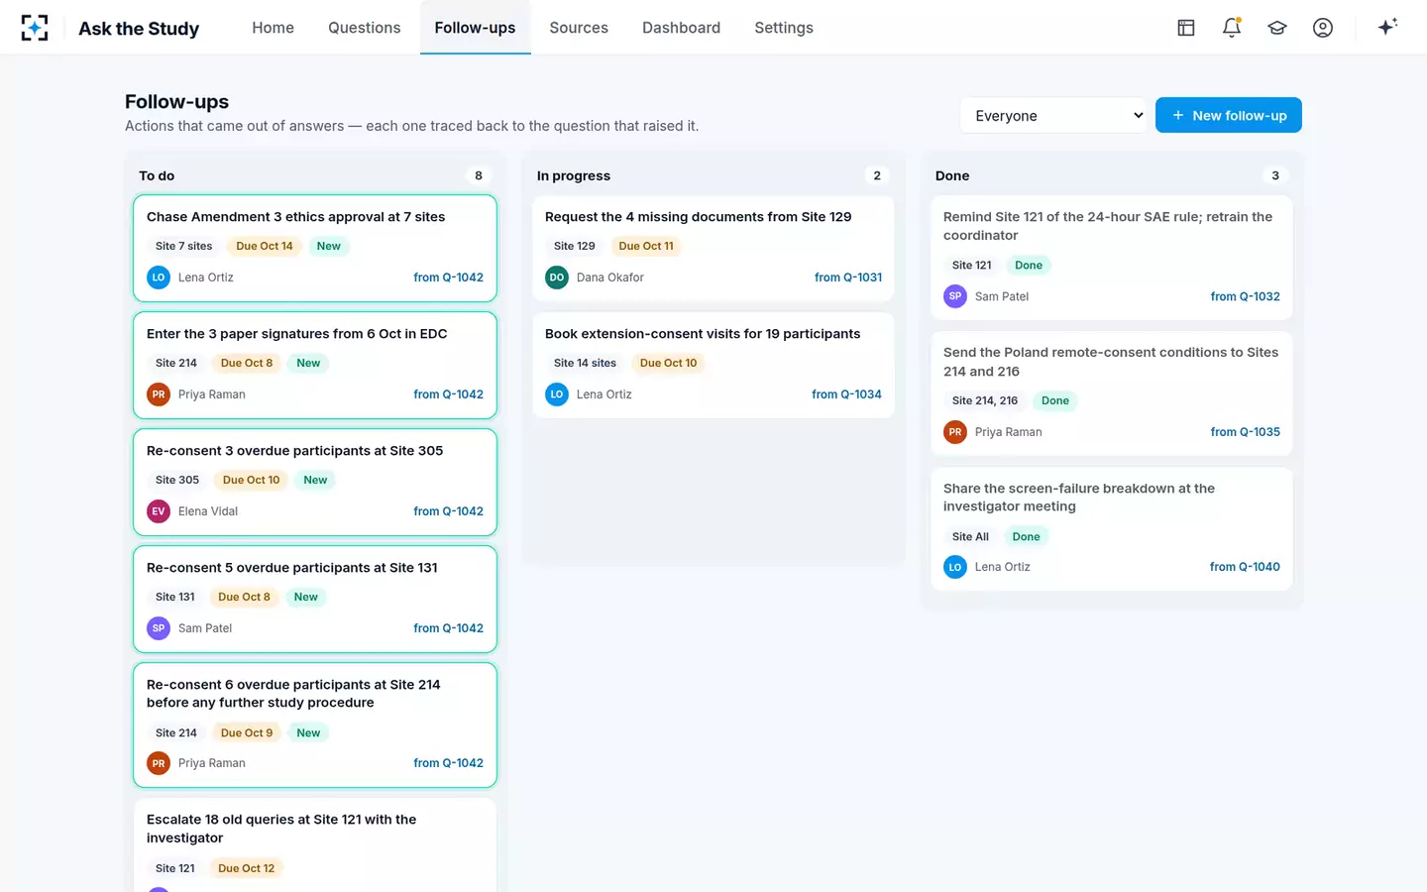The image size is (1427, 892).
Task: Open from Q-1040 link
Action: click(x=1245, y=567)
